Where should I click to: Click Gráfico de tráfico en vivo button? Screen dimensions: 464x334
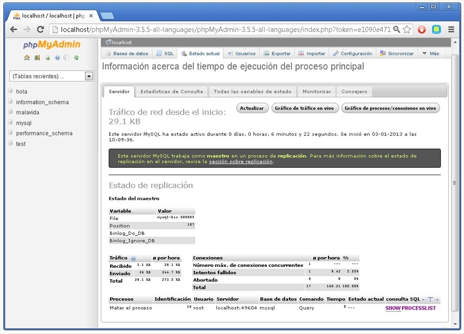[x=304, y=108]
